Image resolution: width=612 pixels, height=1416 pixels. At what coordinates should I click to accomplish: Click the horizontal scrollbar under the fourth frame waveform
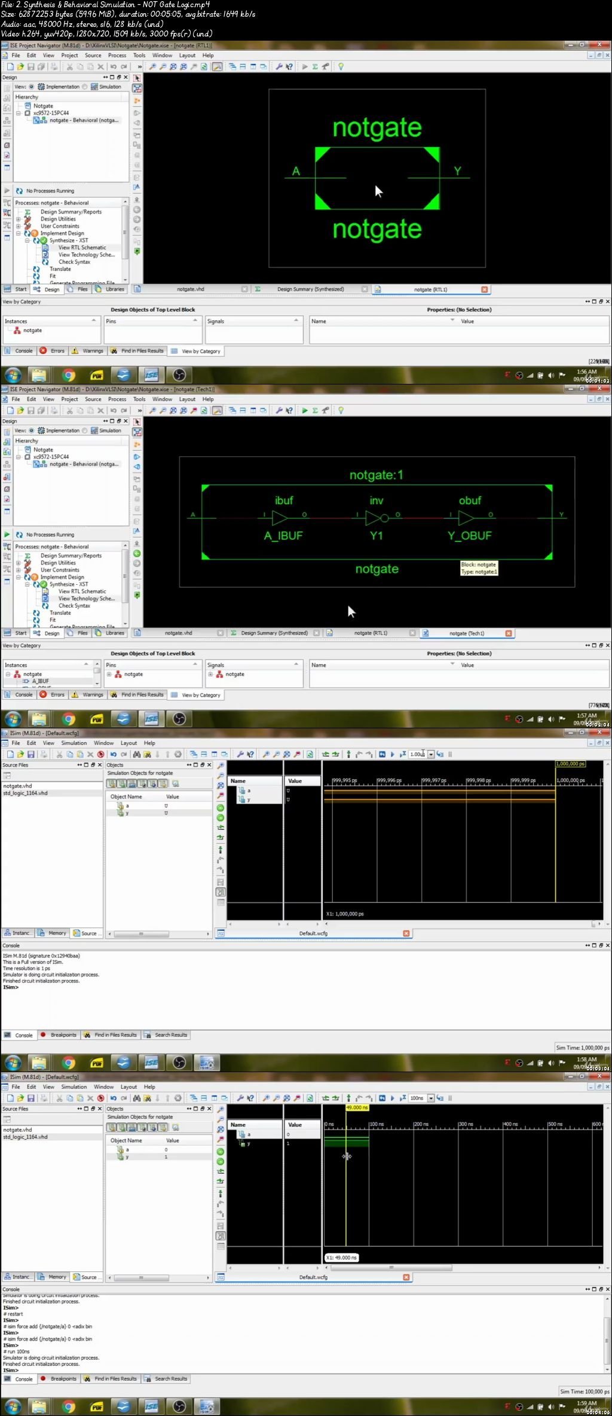pos(392,1268)
